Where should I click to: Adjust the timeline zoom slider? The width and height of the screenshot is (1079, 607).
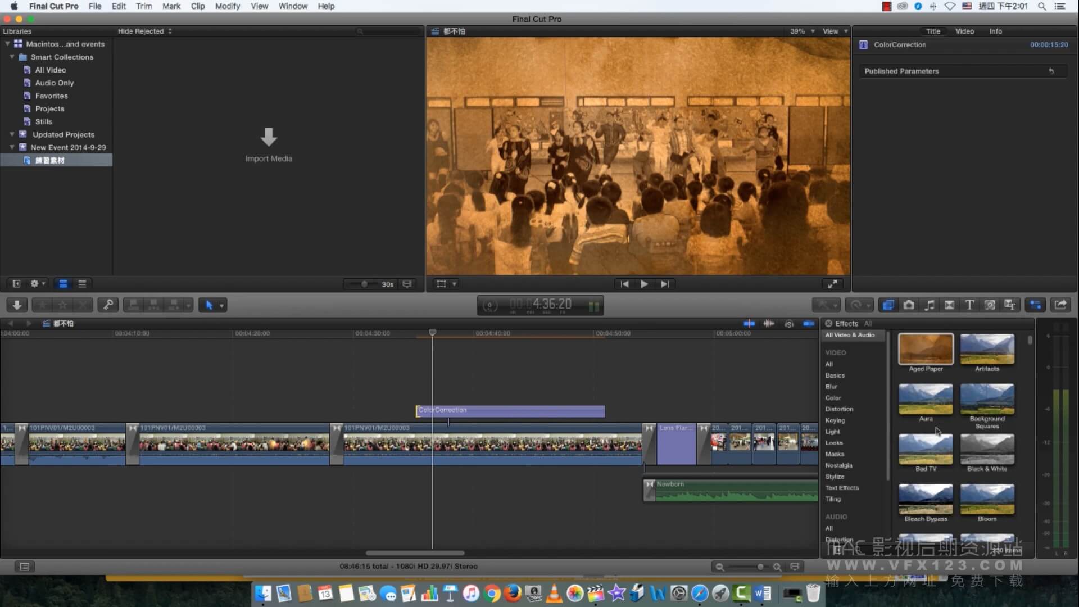pyautogui.click(x=760, y=567)
